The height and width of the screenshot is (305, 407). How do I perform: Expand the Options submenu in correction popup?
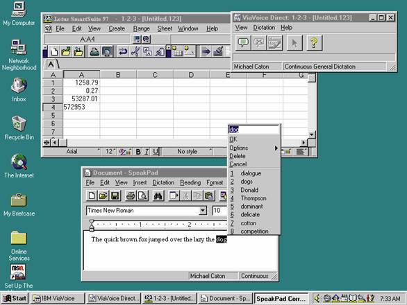[x=254, y=148]
